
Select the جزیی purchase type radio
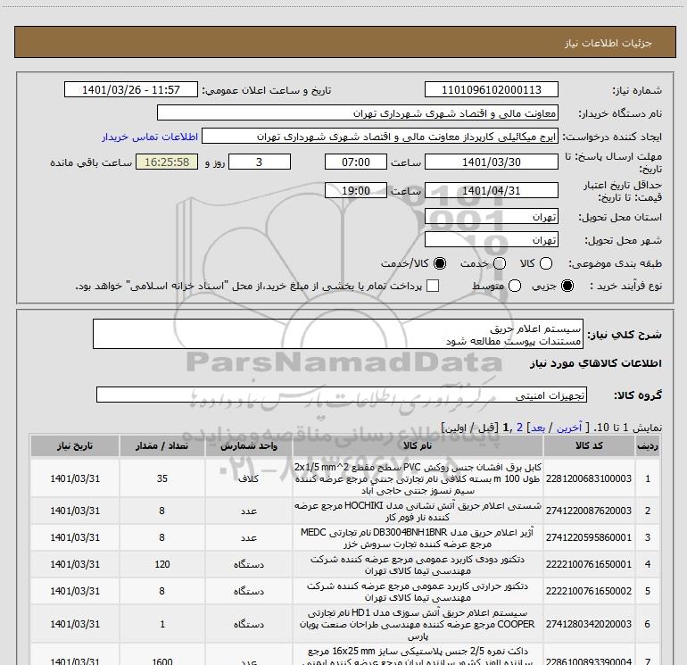(567, 286)
